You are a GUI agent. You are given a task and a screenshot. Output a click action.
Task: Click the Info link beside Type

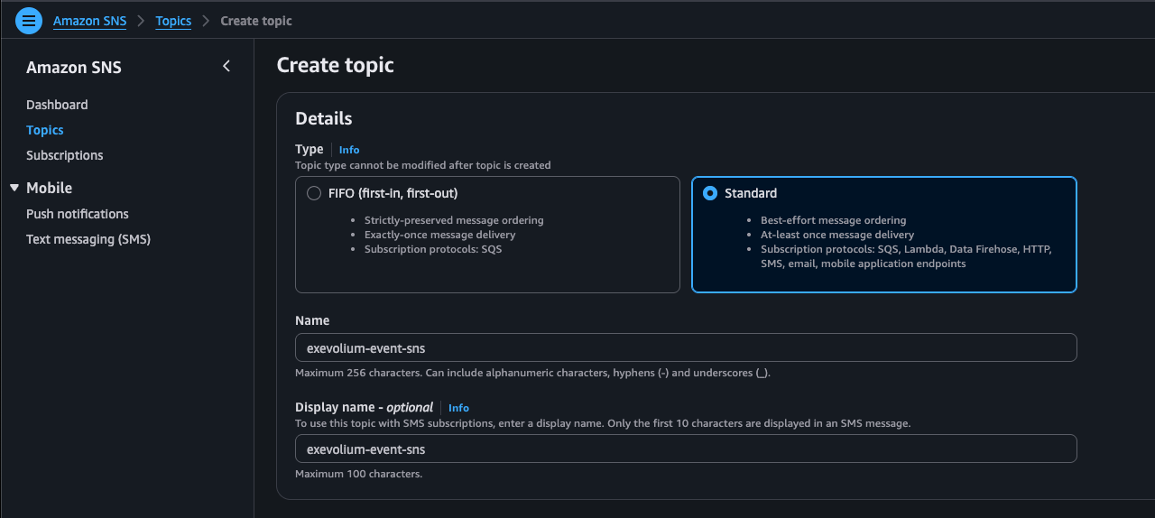coord(349,150)
